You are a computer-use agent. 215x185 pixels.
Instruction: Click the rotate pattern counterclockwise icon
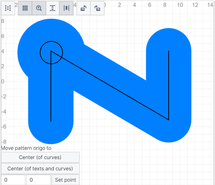click(x=84, y=8)
